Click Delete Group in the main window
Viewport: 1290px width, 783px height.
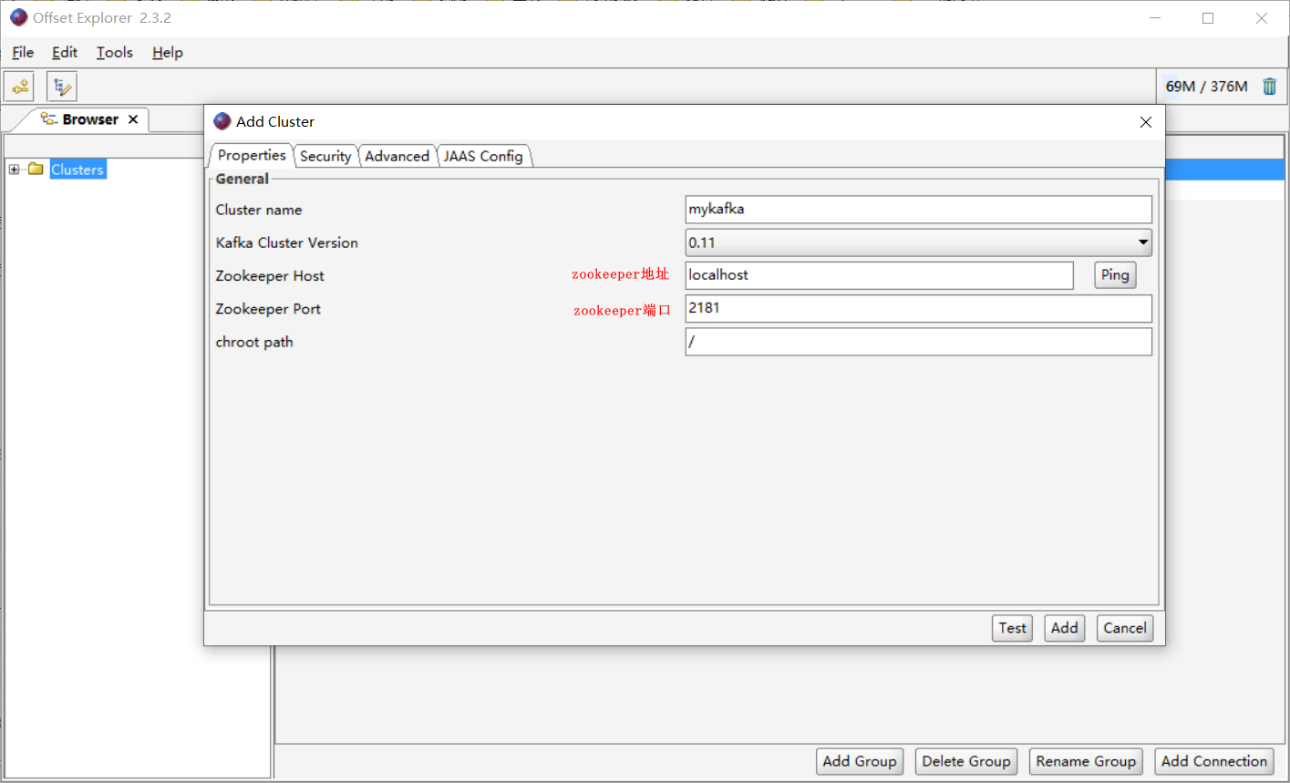966,761
